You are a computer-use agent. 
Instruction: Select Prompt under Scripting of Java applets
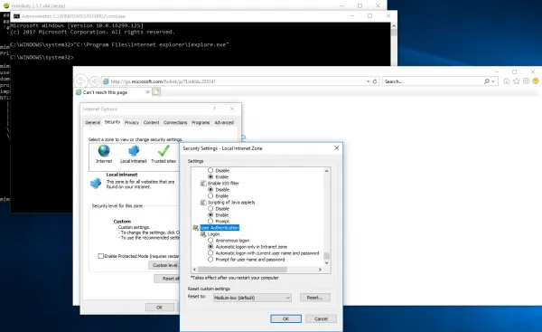(x=210, y=222)
